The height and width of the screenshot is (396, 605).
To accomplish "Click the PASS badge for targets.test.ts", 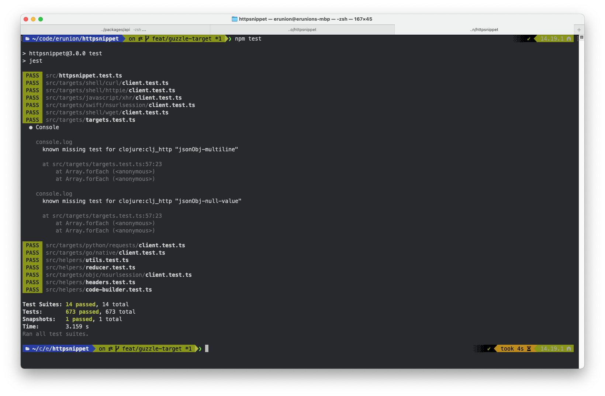I will click(x=32, y=120).
